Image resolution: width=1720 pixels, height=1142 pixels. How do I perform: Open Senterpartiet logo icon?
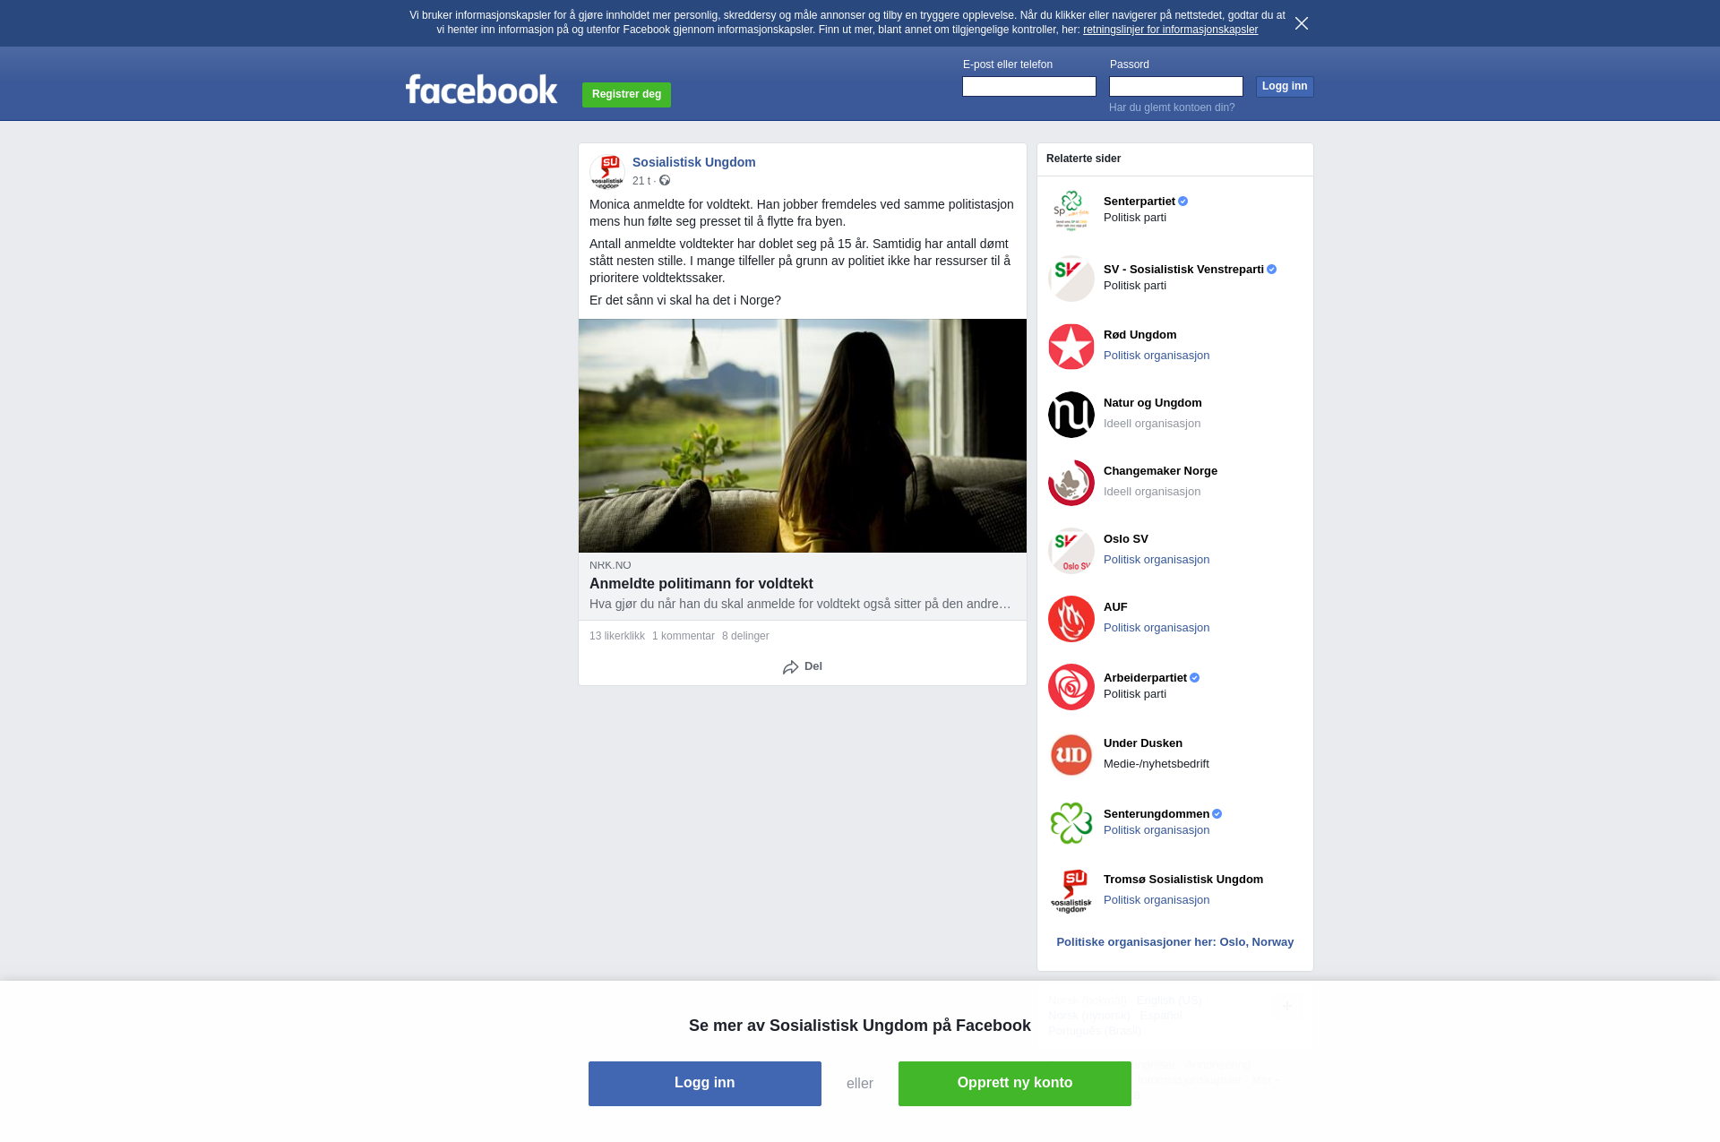(x=1071, y=210)
